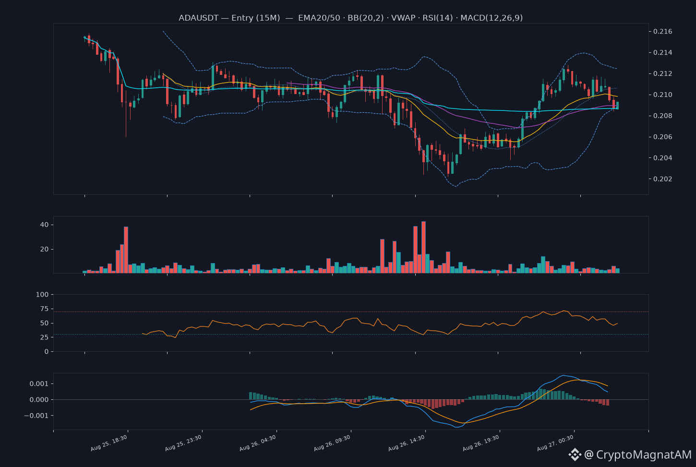This screenshot has height=467, width=696.
Task: Select the 0.216 price axis label
Action: tap(663, 32)
